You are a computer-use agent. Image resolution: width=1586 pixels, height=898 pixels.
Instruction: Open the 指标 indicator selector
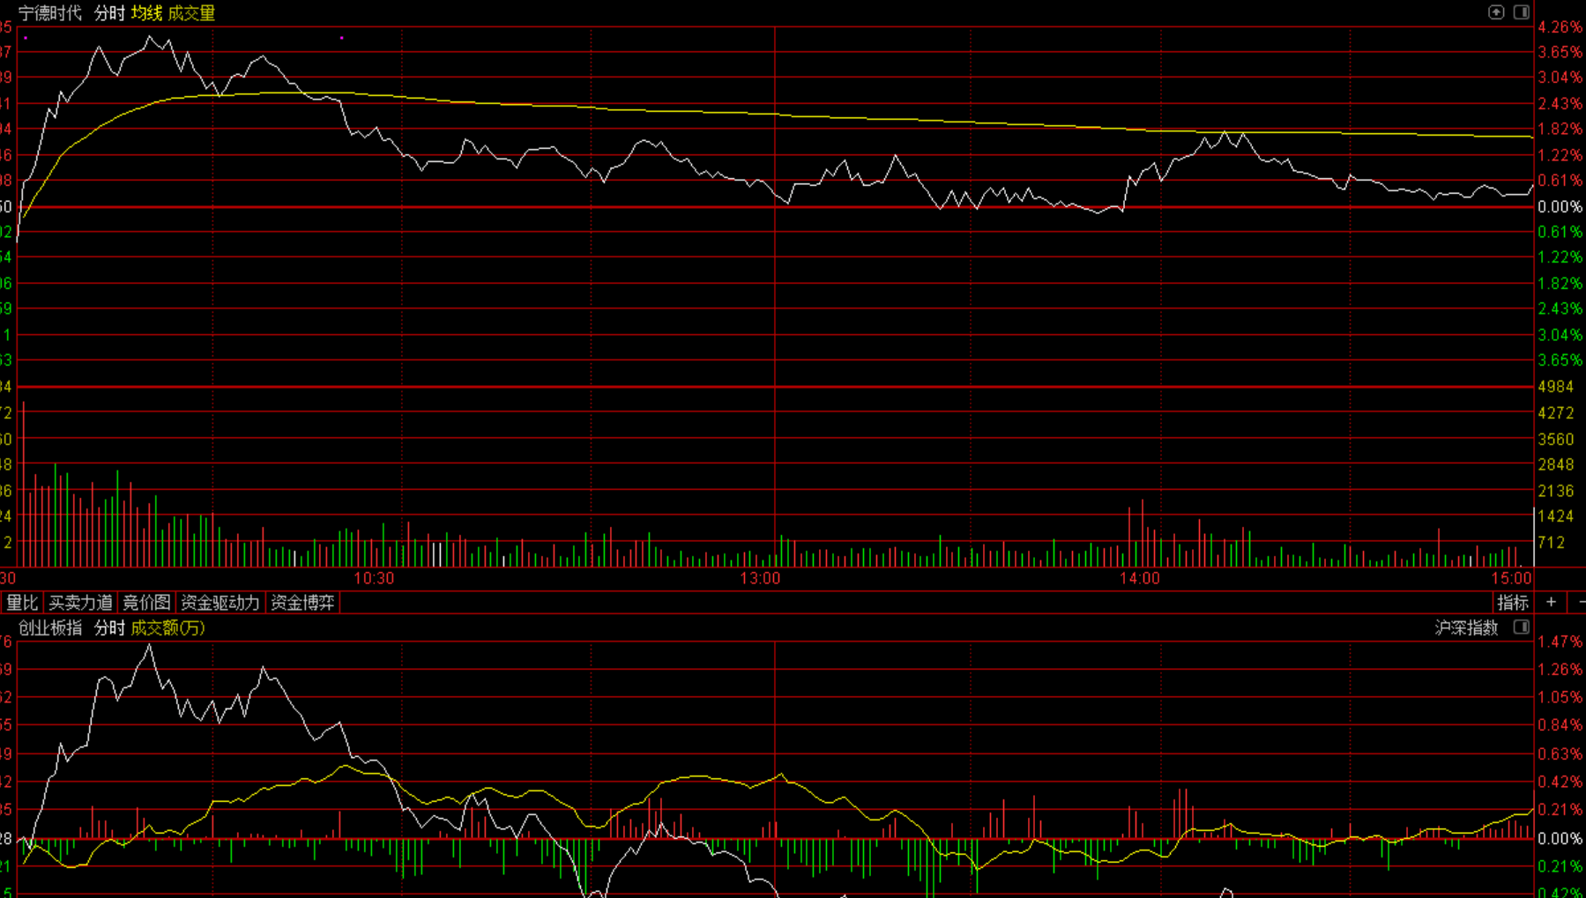(1513, 602)
